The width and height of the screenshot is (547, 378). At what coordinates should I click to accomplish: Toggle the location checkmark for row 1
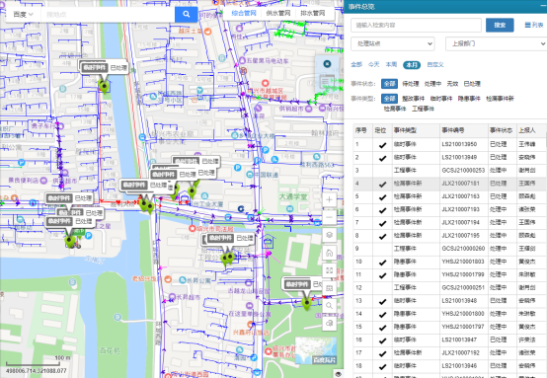(x=382, y=145)
